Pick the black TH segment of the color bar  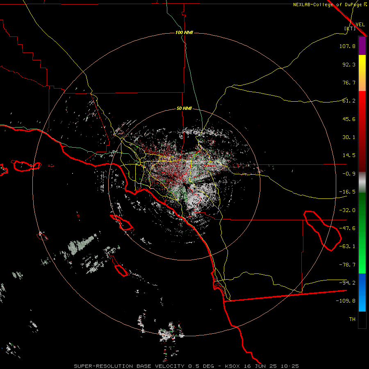tap(362, 319)
